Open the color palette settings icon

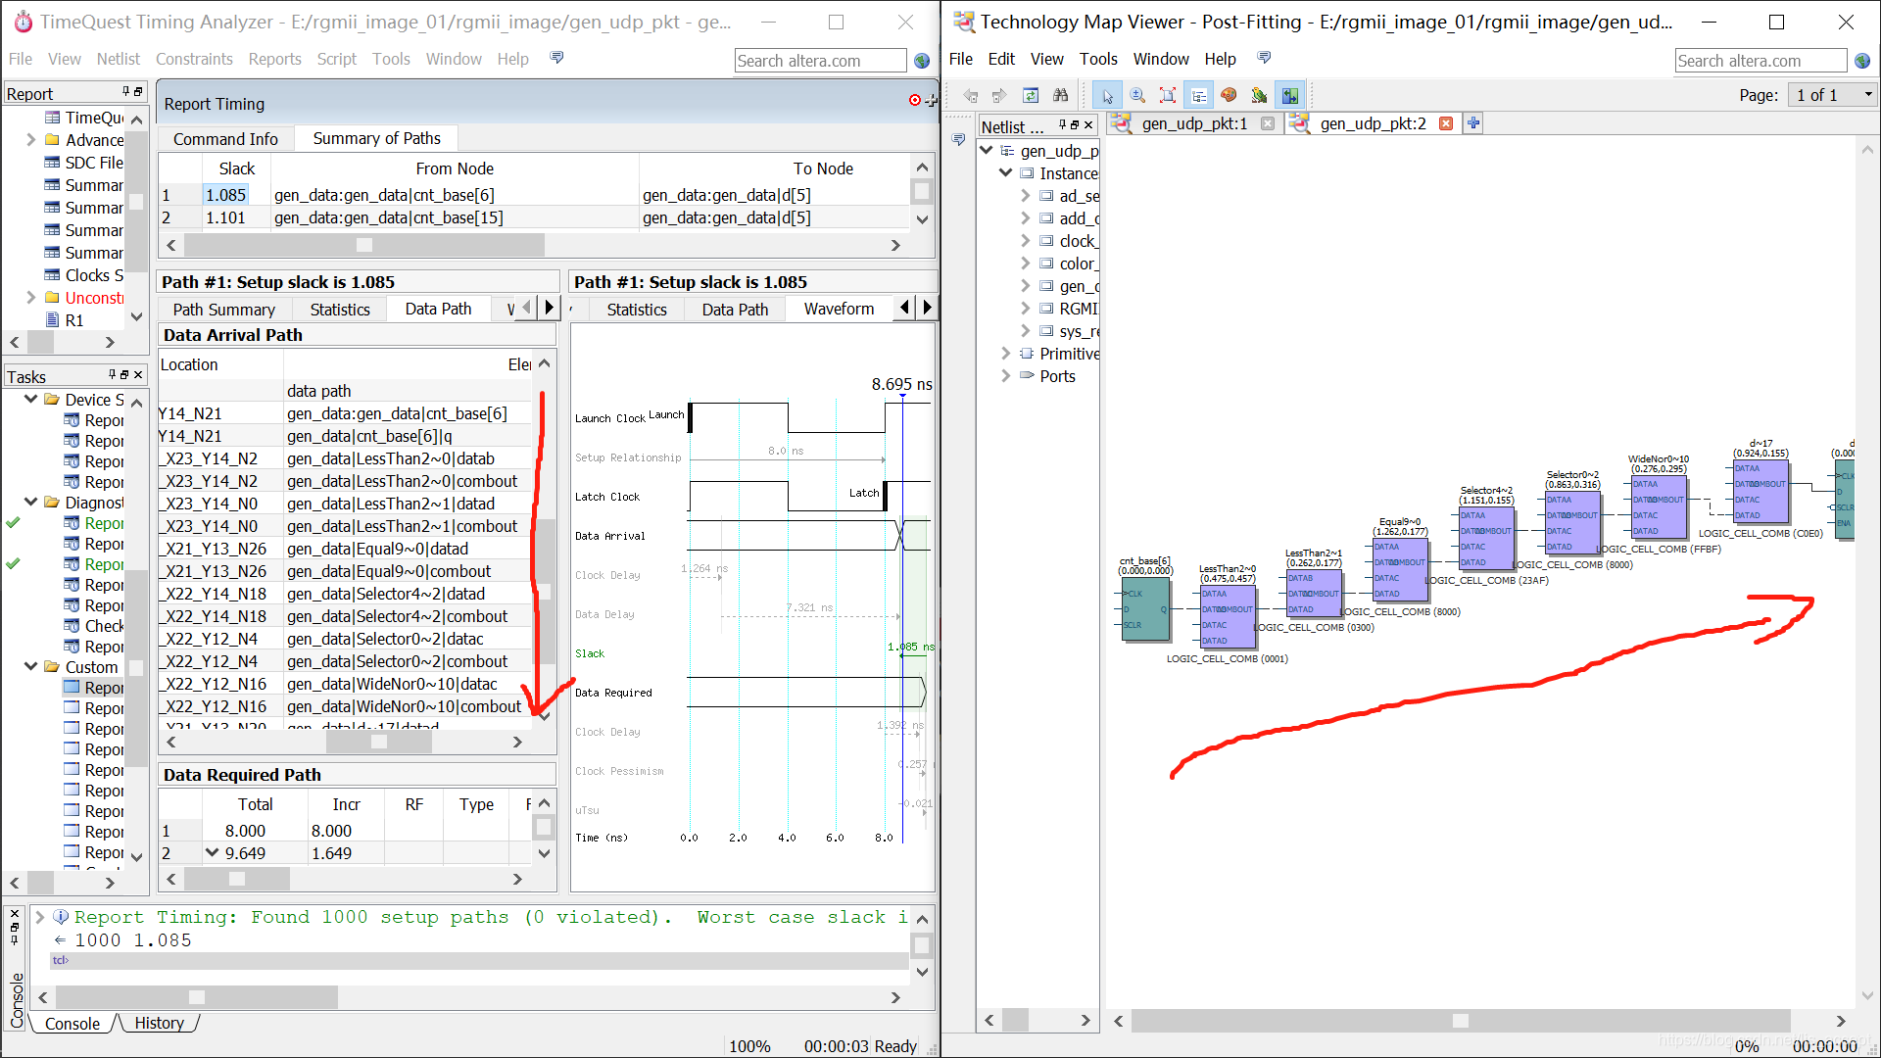[1229, 95]
